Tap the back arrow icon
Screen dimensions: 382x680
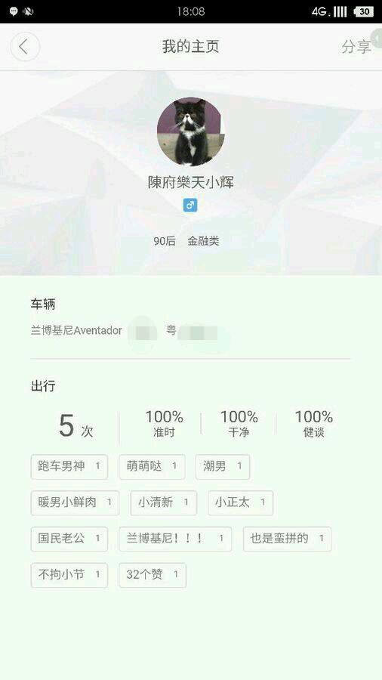coord(25,46)
